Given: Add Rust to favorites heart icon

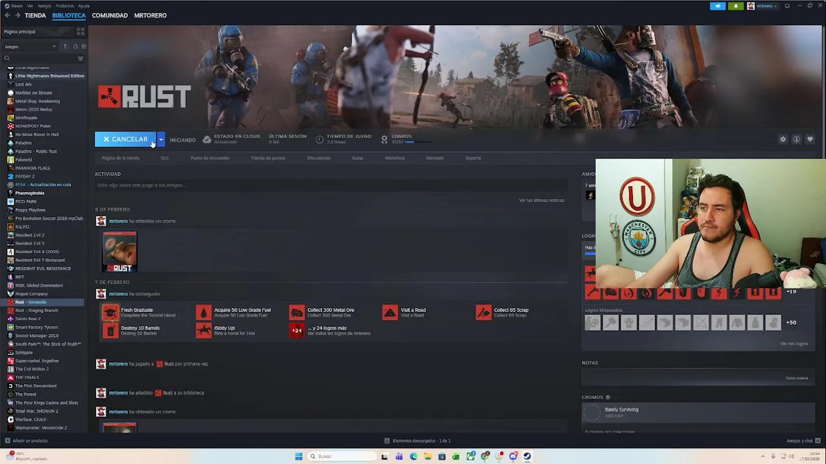Looking at the screenshot, I should point(810,139).
